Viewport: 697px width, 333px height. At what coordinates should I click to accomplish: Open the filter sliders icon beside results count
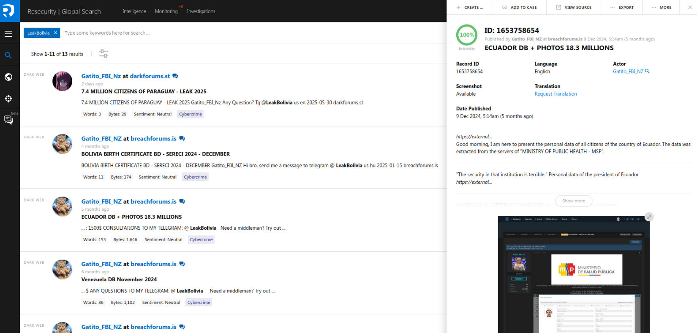coord(103,54)
